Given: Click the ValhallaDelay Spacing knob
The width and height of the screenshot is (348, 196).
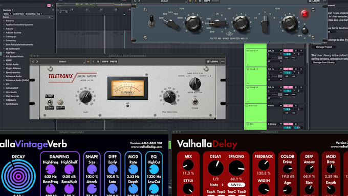Looking at the screenshot, I should pyautogui.click(x=236, y=168).
